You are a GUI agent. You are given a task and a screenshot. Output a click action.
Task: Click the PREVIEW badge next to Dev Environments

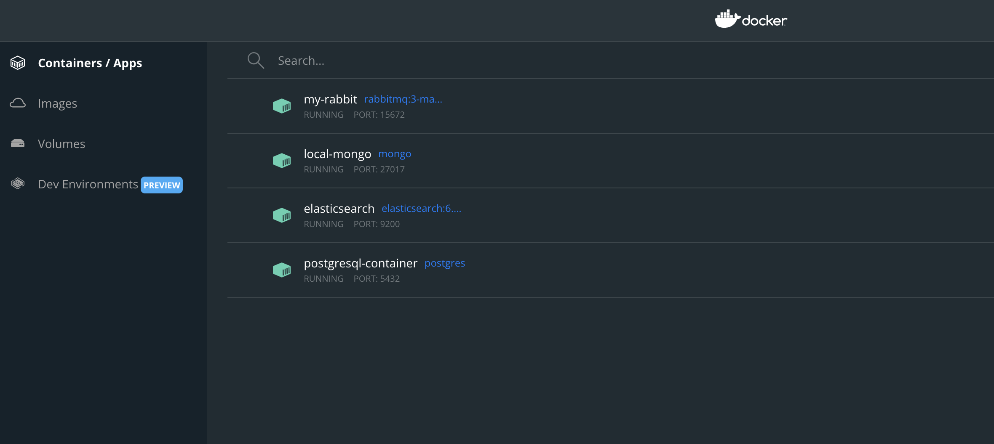(x=162, y=185)
